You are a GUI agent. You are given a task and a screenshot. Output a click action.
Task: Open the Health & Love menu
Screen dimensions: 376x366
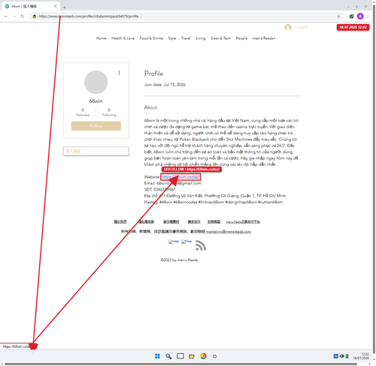click(123, 38)
